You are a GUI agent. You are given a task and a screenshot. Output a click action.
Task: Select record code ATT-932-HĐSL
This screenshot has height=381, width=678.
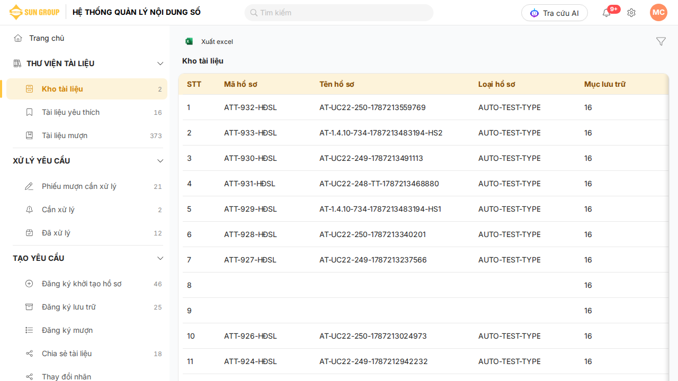[251, 107]
